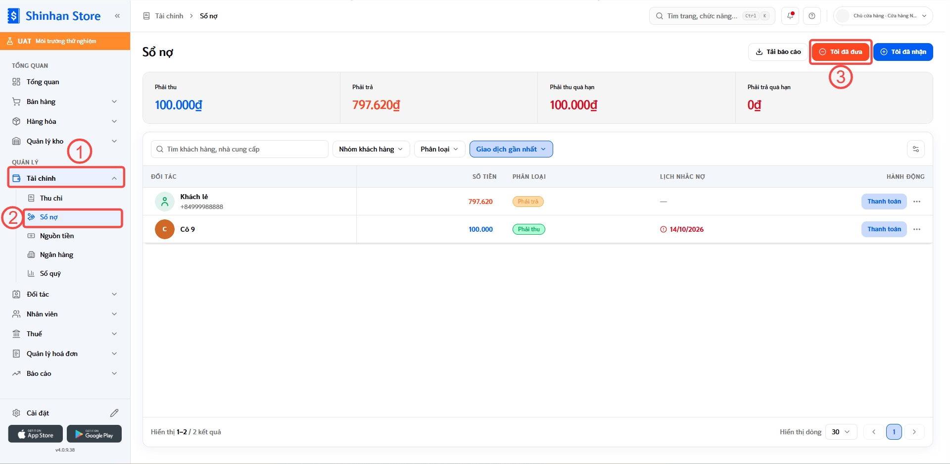The image size is (950, 464).
Task: Click Thanh toán for Khách lẻ
Action: [x=884, y=202]
